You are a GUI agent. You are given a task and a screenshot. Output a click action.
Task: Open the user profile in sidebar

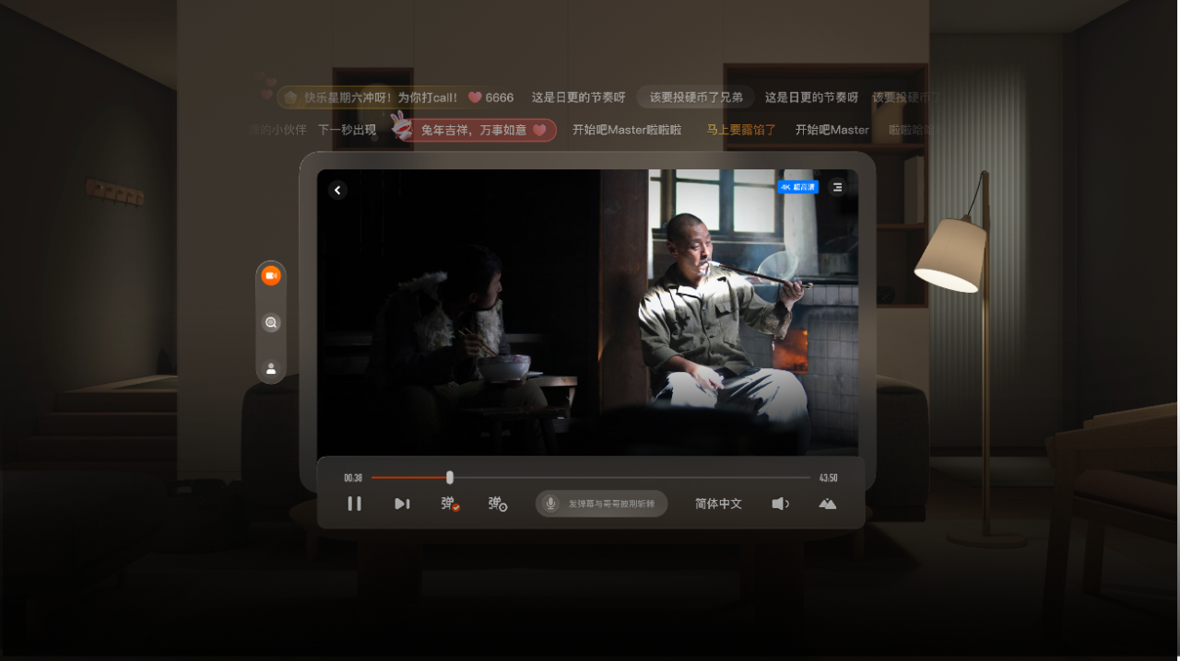pyautogui.click(x=271, y=368)
